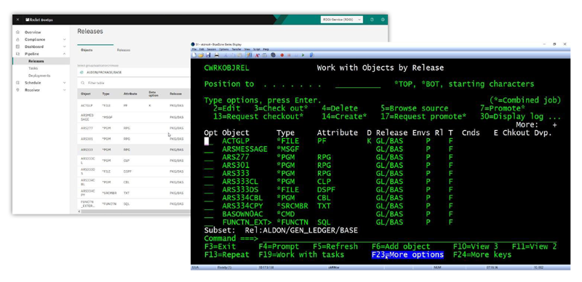This screenshot has width=582, height=282.
Task: Click Overview in Rocket DevOps sidebar
Action: (x=33, y=32)
